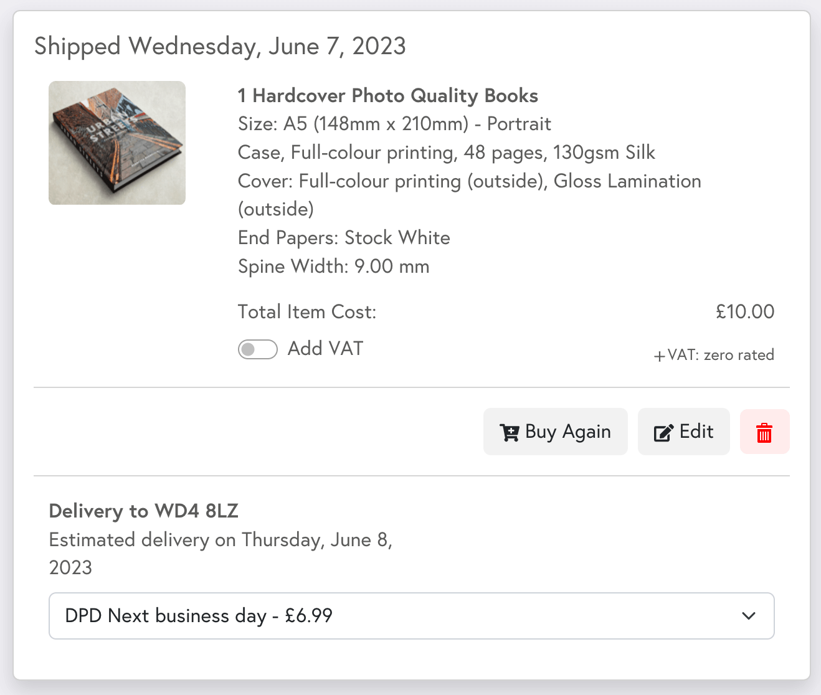Open the Urban Streets book cover thumbnail

click(x=117, y=143)
